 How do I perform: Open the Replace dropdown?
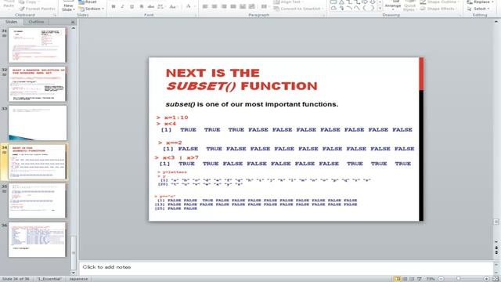point(480,2)
